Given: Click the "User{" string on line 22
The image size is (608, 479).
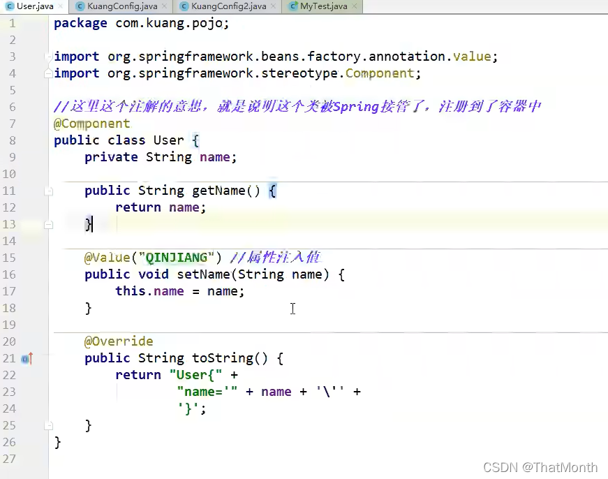Looking at the screenshot, I should pos(196,375).
